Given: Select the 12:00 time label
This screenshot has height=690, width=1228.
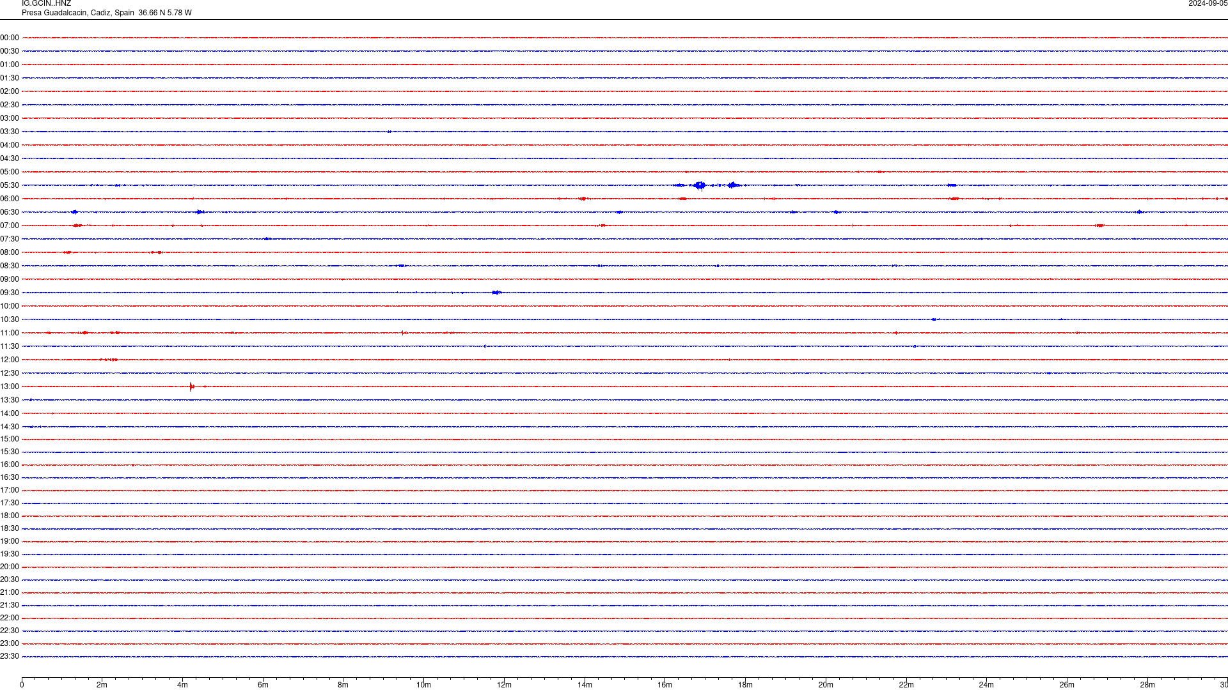Looking at the screenshot, I should (10, 360).
